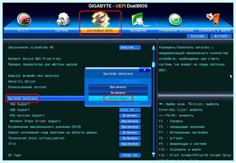The width and height of the screenshot is (236, 163).
Task: Close the Быстрая загрузка popup
Action: point(144,70)
